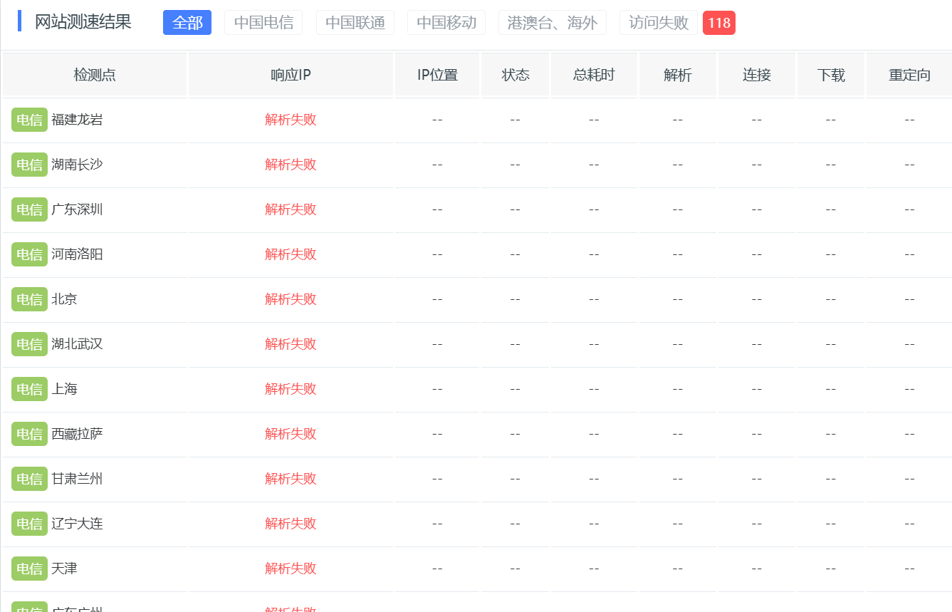Screen dimensions: 952x612
Task: Sort by 响应IP column header
Action: tap(291, 75)
